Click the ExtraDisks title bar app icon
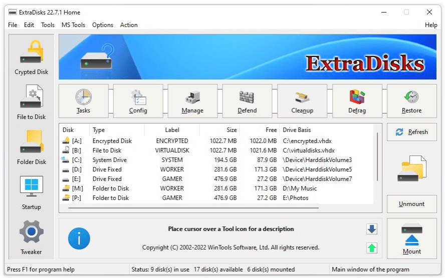The height and width of the screenshot is (278, 445). (x=12, y=12)
